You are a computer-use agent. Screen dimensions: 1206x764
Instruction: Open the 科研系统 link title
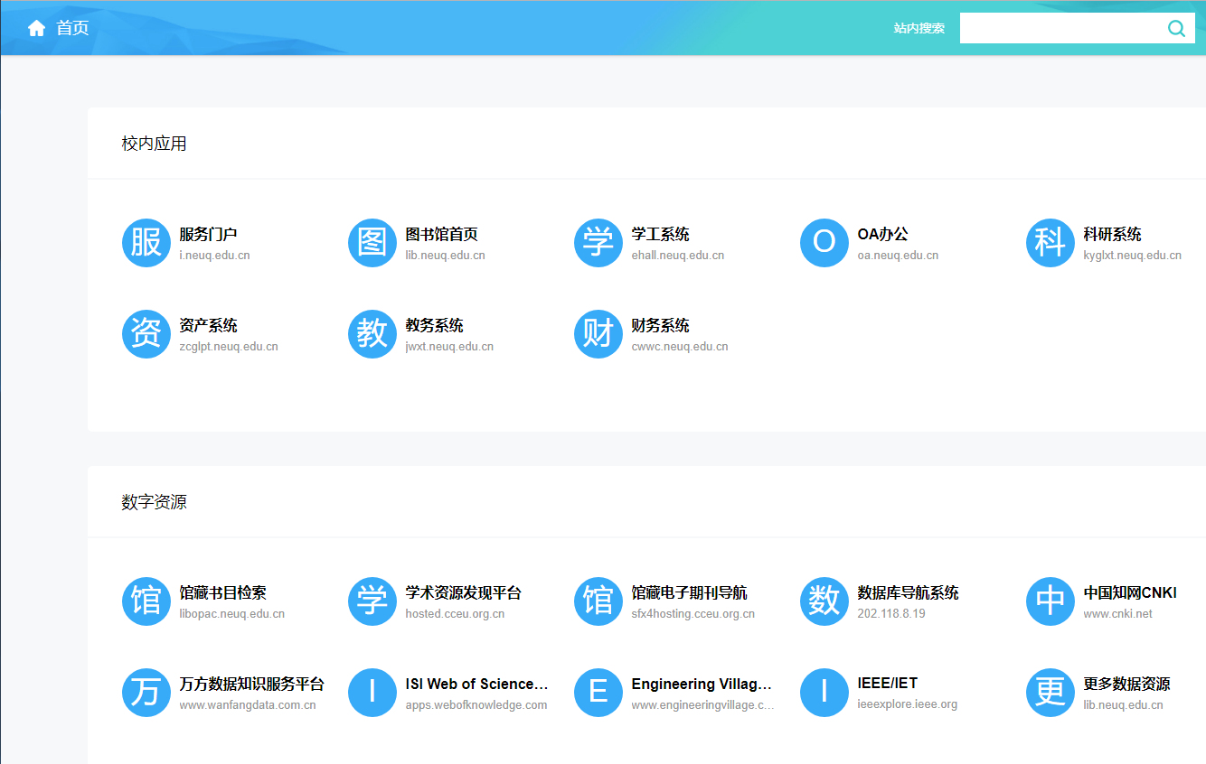pos(1112,235)
